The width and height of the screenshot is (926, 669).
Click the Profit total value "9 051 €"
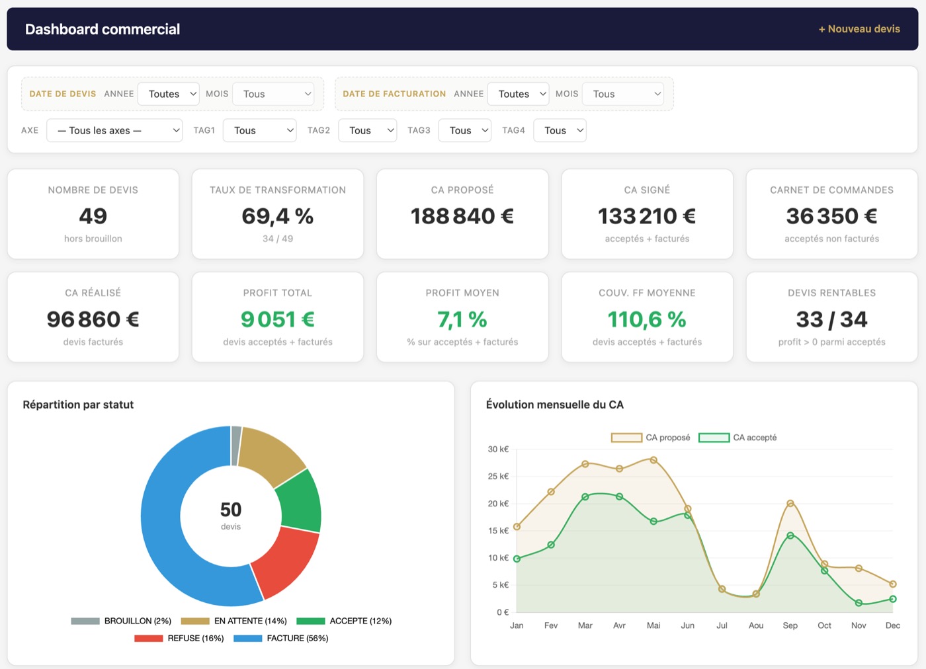tap(278, 319)
